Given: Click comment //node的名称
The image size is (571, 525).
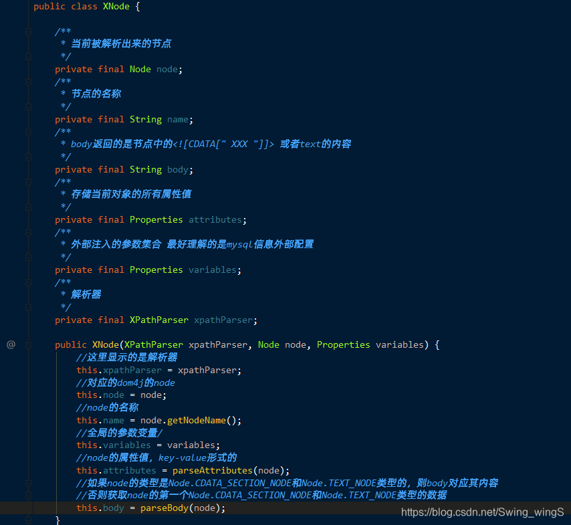Looking at the screenshot, I should pos(108,407).
